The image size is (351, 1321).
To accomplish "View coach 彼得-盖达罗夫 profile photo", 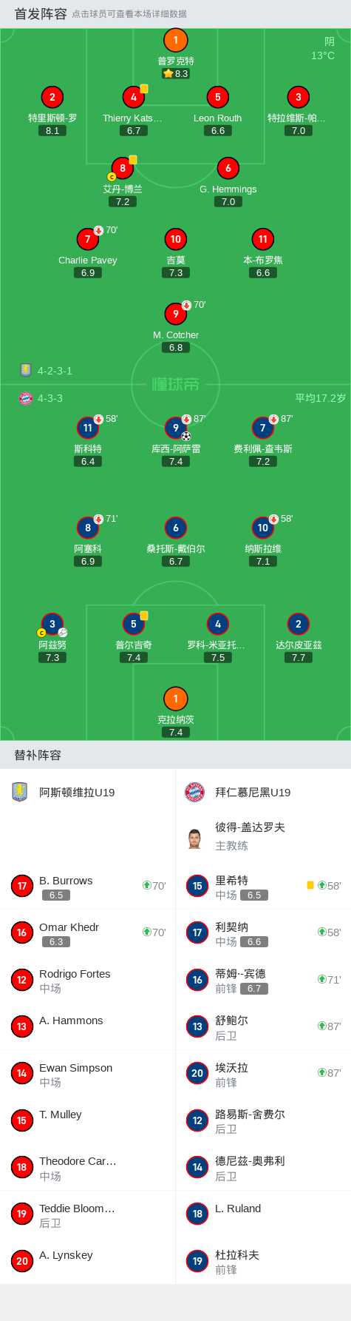I will [194, 838].
